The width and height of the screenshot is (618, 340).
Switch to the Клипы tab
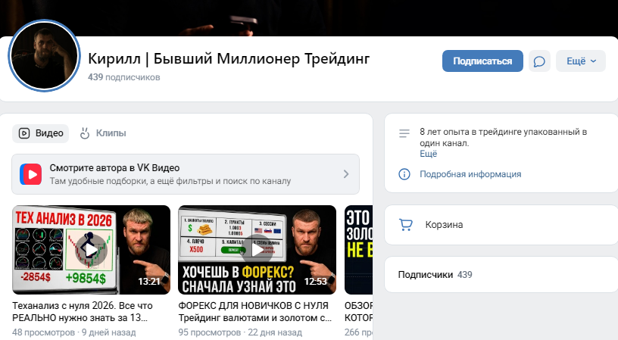pos(103,133)
